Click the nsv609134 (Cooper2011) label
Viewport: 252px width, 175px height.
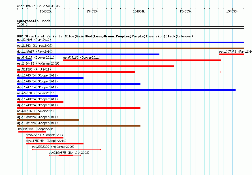(x=36, y=93)
